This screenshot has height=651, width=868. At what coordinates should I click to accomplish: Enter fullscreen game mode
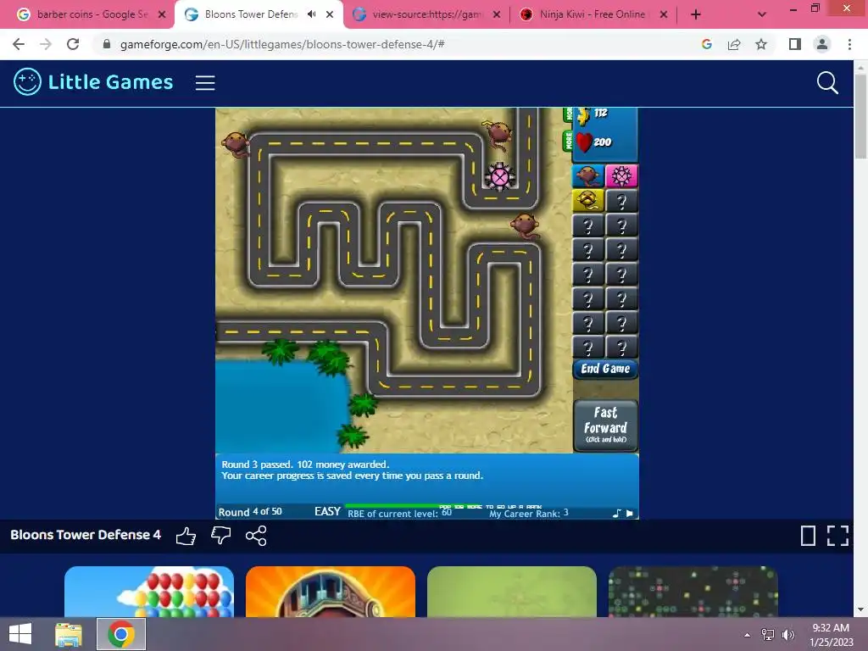[x=837, y=536]
